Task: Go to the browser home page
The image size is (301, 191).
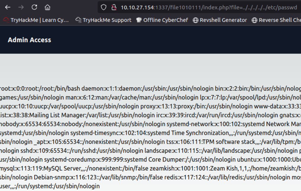Action: point(47,7)
